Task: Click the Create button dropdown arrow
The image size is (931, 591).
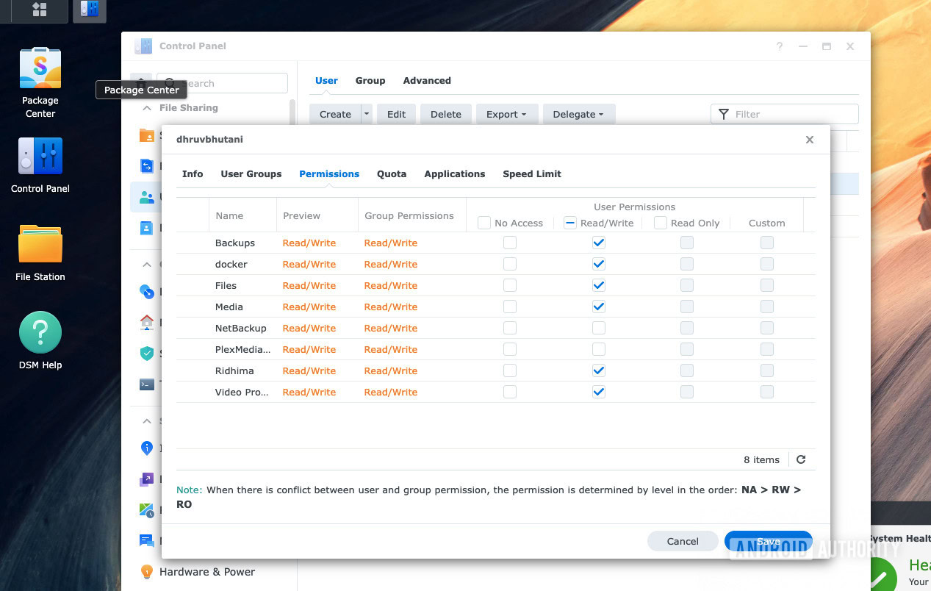Action: coord(367,114)
